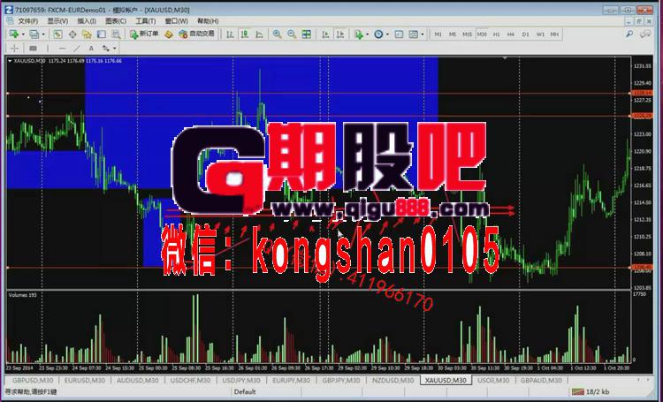Select the horizontal line drawing tool
This screenshot has width=663, height=402.
tap(62, 49)
